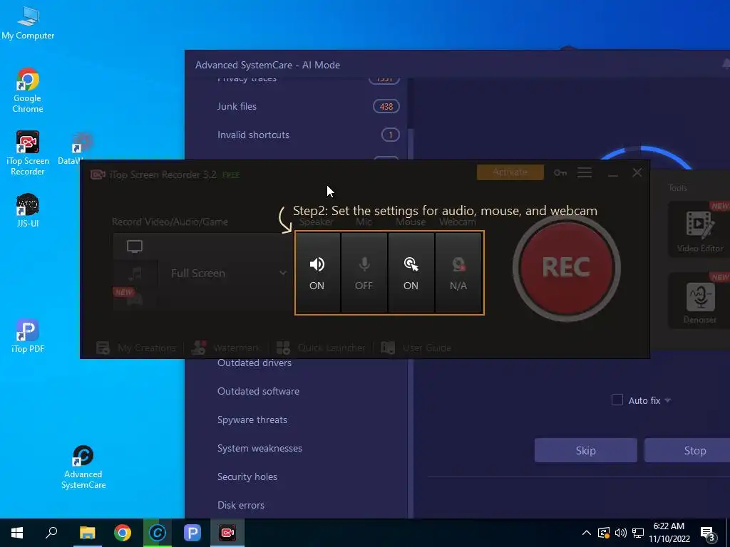Open My Computer desktop icon
The image size is (730, 547).
tap(28, 24)
